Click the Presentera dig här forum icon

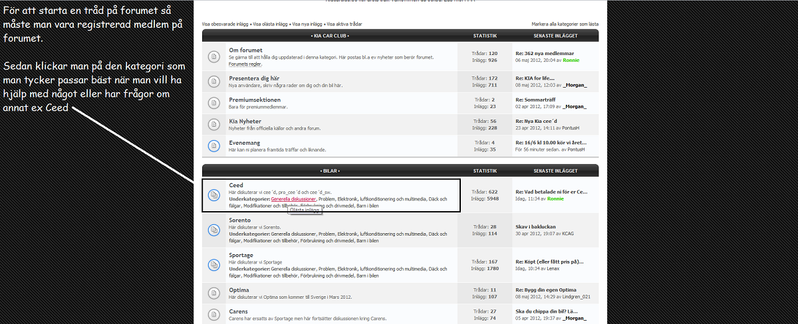[213, 82]
